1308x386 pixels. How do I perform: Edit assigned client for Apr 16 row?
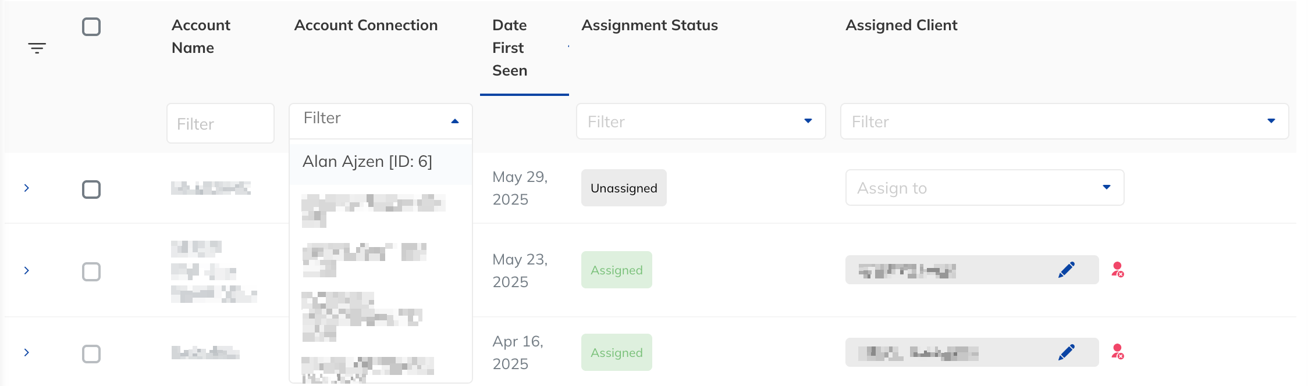pyautogui.click(x=1067, y=352)
